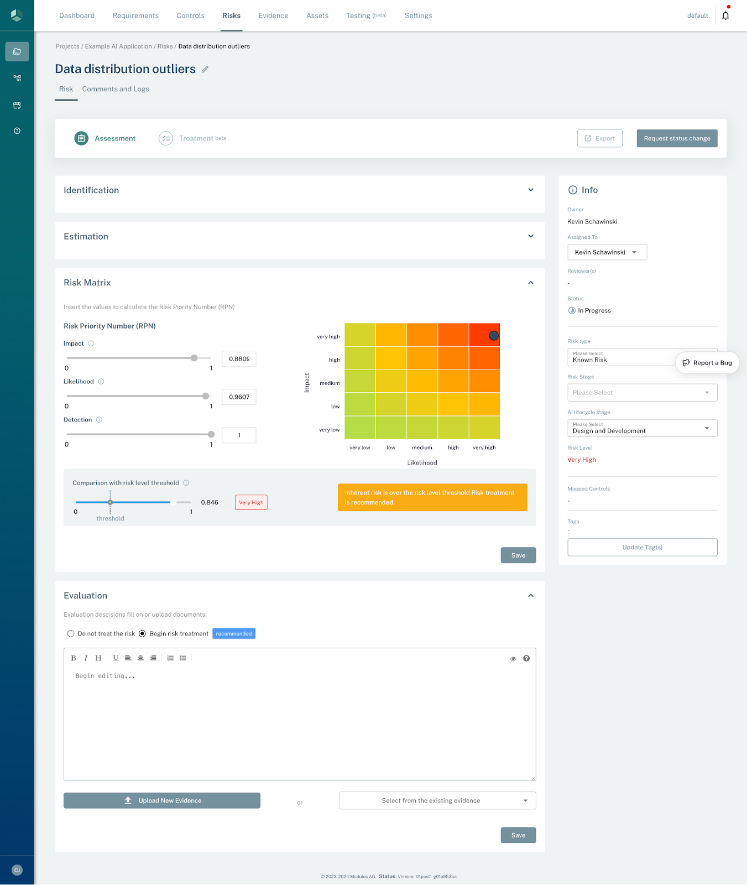Viewport: 747px width, 885px height.
Task: Click the Treatment beta step
Action: pos(192,138)
